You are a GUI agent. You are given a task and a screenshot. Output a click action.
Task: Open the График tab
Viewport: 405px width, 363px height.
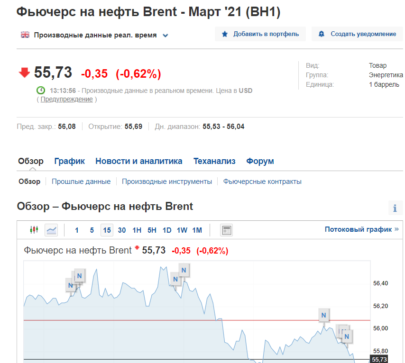(70, 161)
